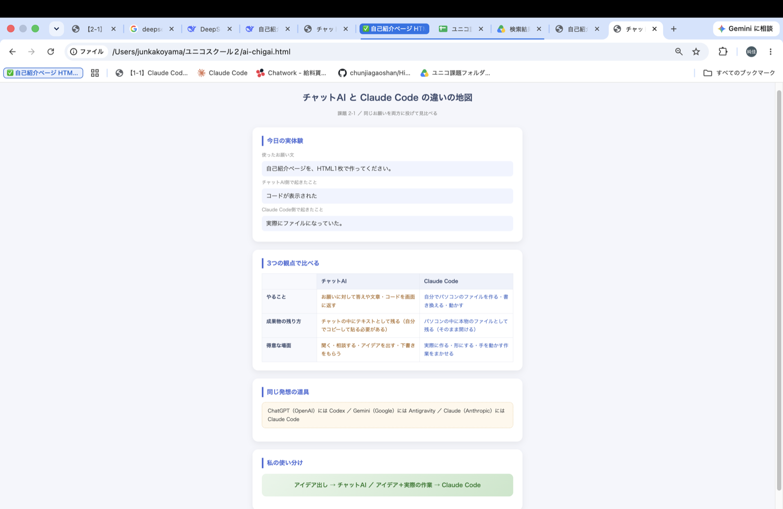This screenshot has height=509, width=783.
Task: Click the text 実際にファイルになっていた。
Action: [305, 224]
